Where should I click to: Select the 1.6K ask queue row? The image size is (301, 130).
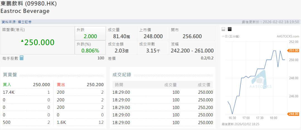80,122
